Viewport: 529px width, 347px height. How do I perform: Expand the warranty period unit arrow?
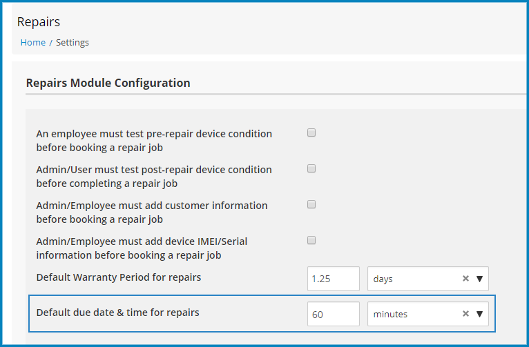(x=479, y=279)
